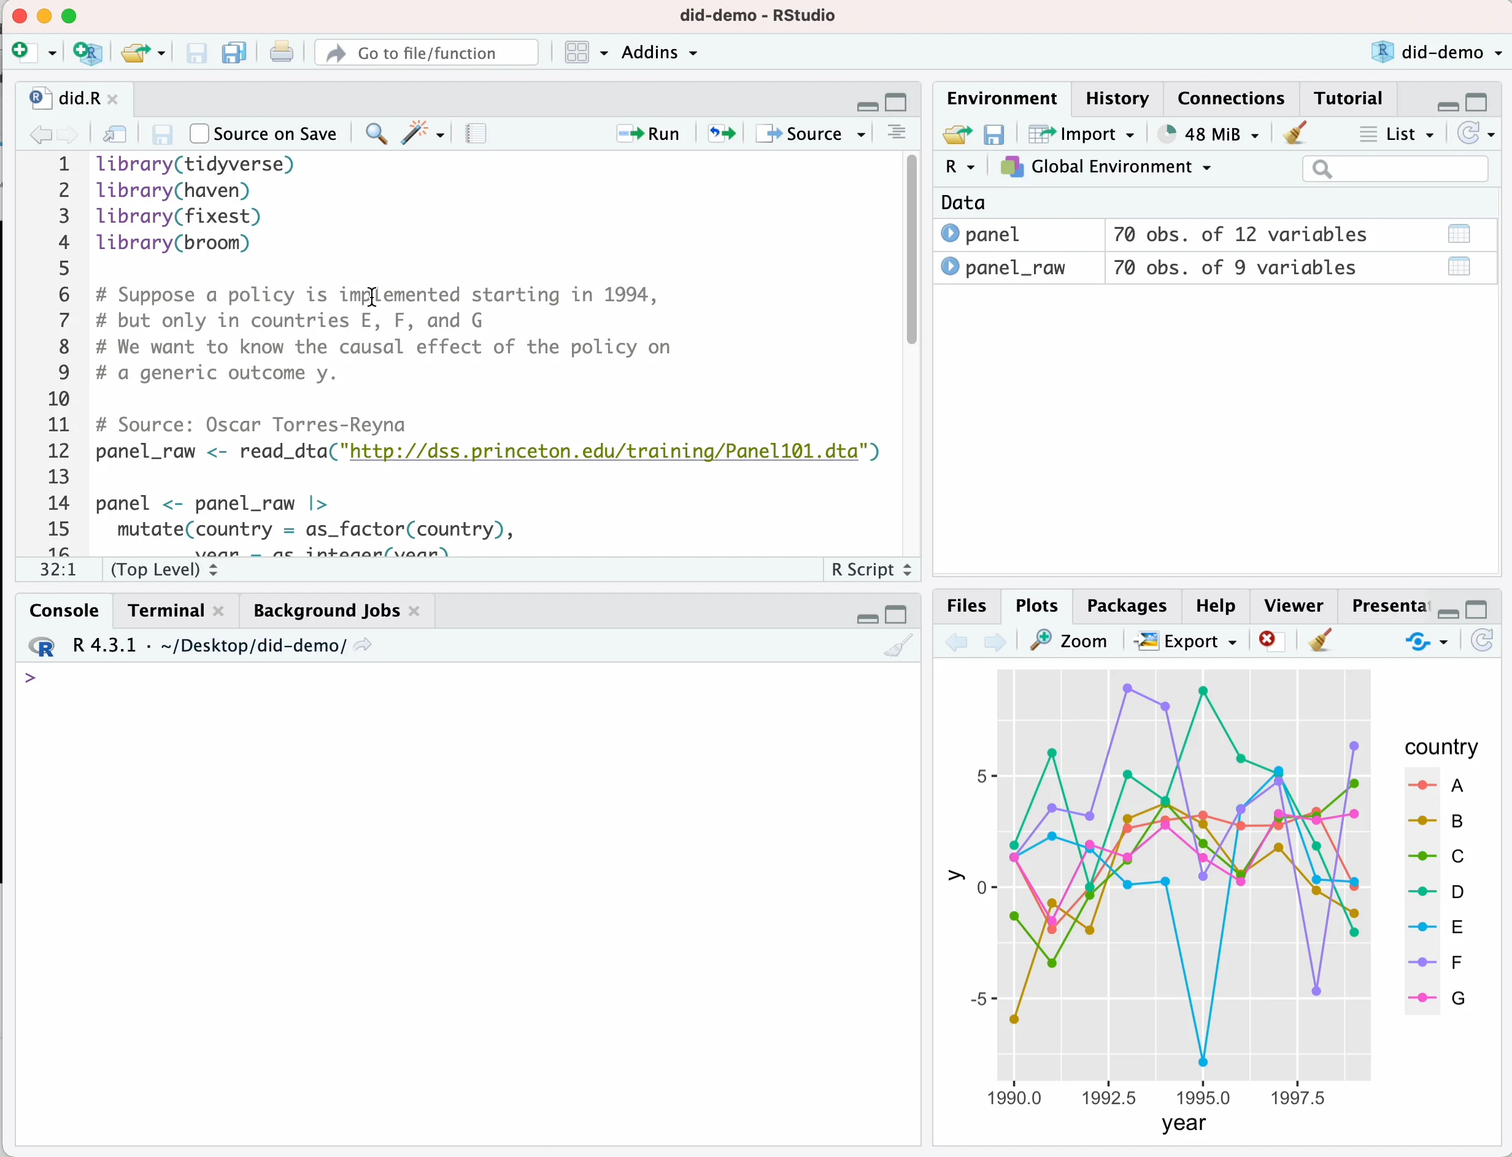
Task: Show the document outline
Action: click(895, 133)
